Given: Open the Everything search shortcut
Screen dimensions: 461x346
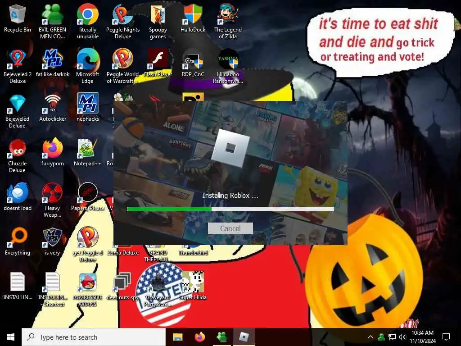Looking at the screenshot, I should (18, 241).
